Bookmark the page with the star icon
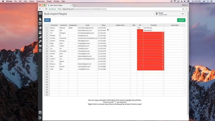Image resolution: width=215 pixels, height=121 pixels. (x=183, y=9)
